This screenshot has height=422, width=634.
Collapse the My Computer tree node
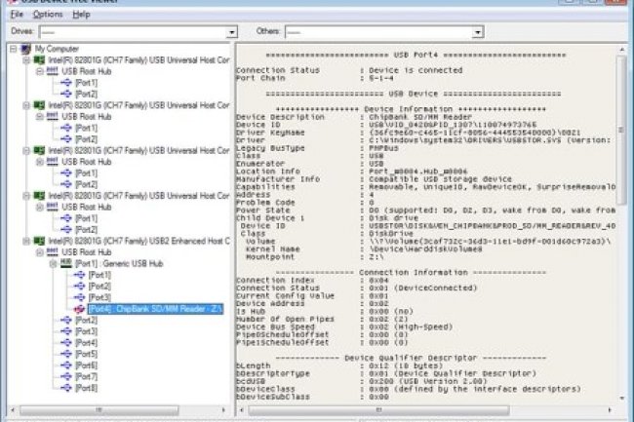[13, 48]
